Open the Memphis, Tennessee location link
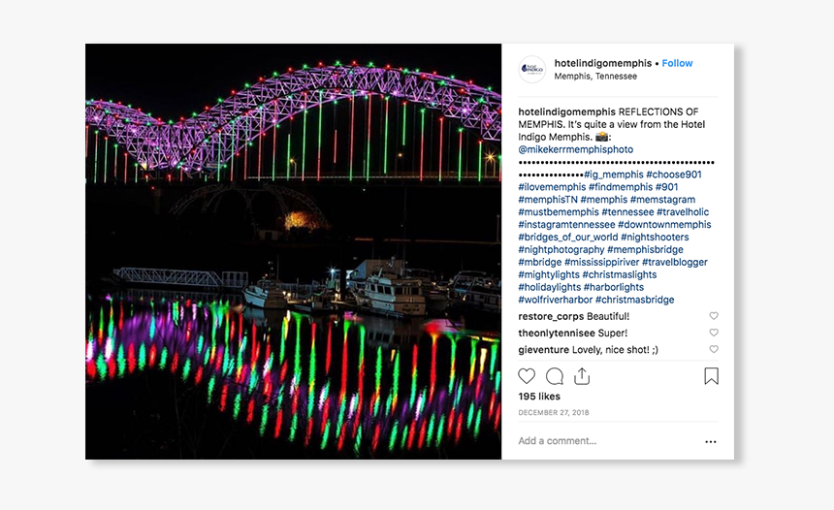The width and height of the screenshot is (834, 510). 595,76
